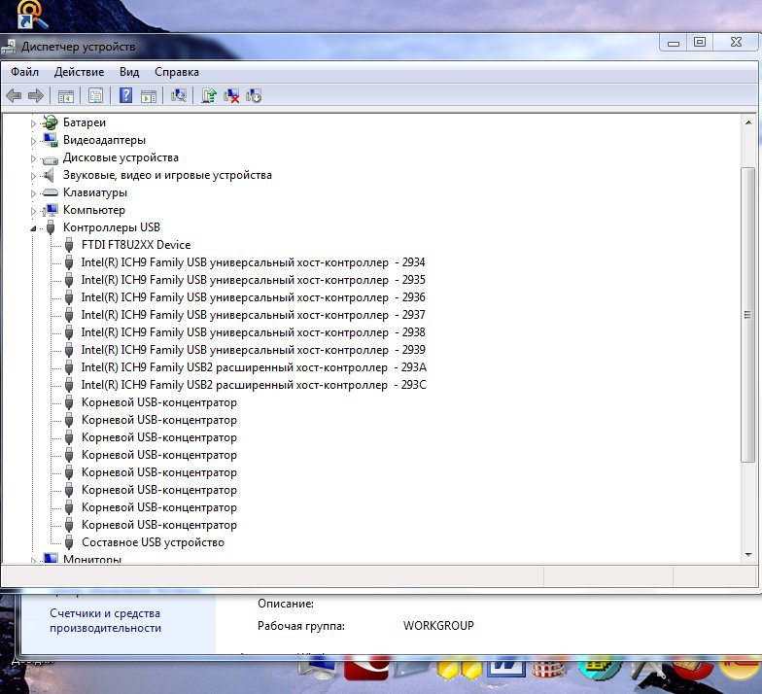Click the Рабочая группа: label in the System window
Screen dimensions: 762x694
click(x=301, y=626)
